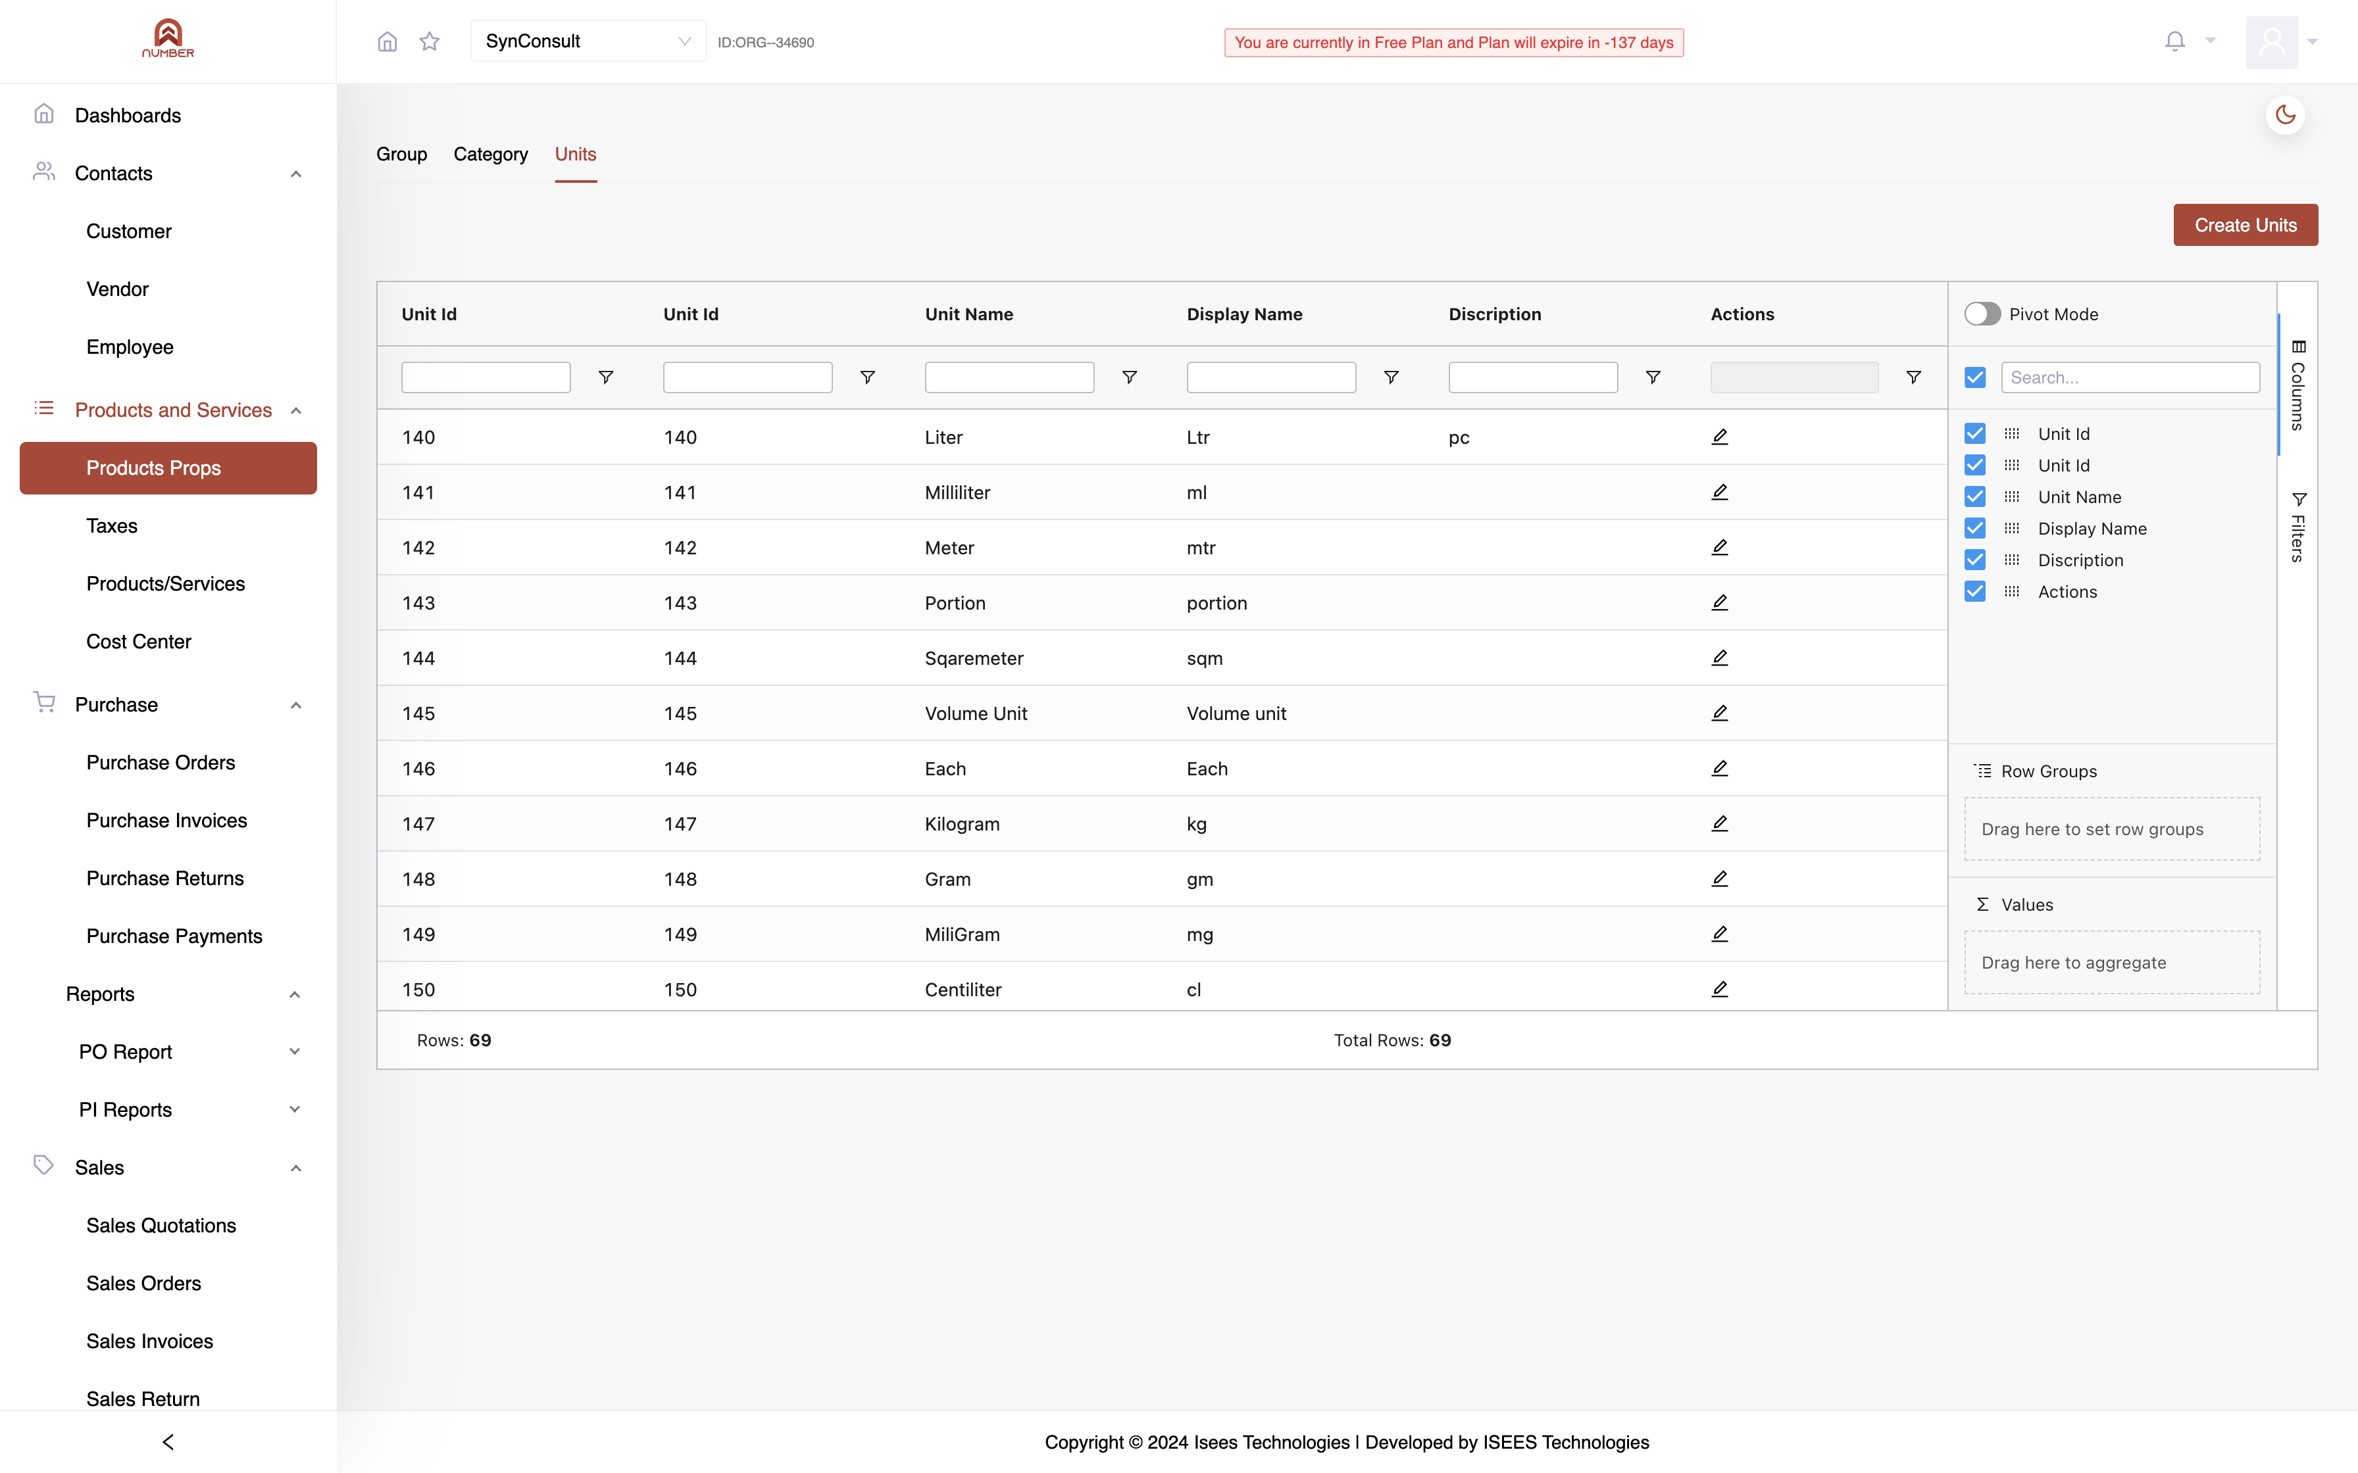Image resolution: width=2358 pixels, height=1473 pixels.
Task: Click the home icon in top bar
Action: [387, 42]
